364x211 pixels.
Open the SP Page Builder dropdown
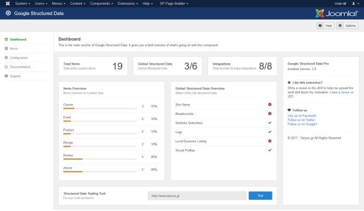174,4
